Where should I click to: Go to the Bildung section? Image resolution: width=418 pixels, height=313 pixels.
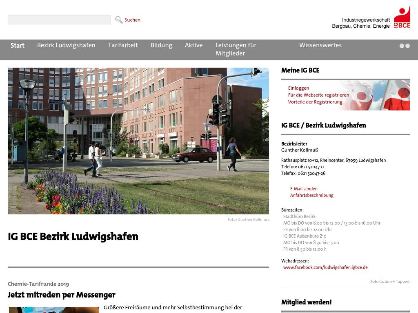[161, 45]
